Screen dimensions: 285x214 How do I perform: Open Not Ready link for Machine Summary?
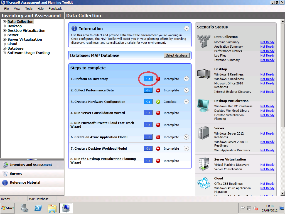tap(267, 42)
